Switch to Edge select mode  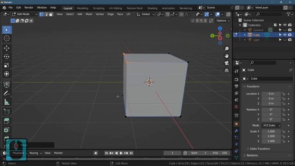pos(46,14)
